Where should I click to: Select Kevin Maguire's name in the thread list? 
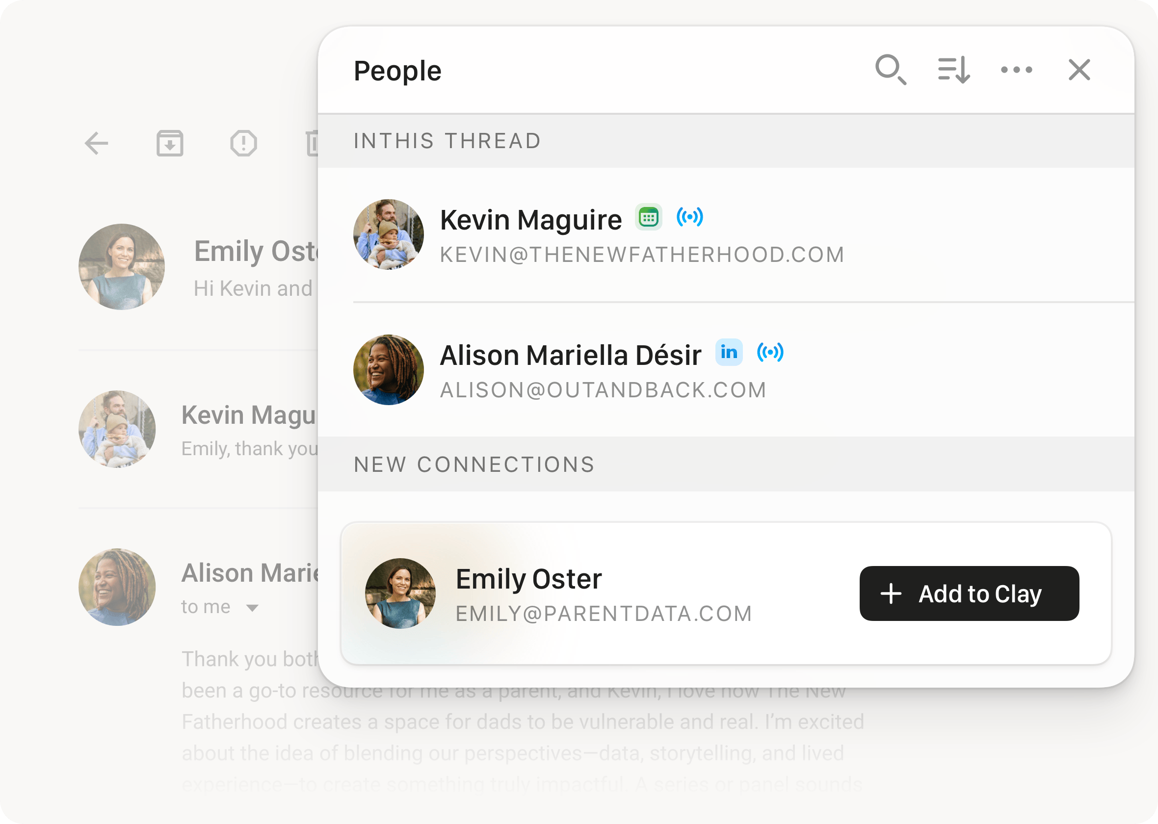pyautogui.click(x=249, y=415)
